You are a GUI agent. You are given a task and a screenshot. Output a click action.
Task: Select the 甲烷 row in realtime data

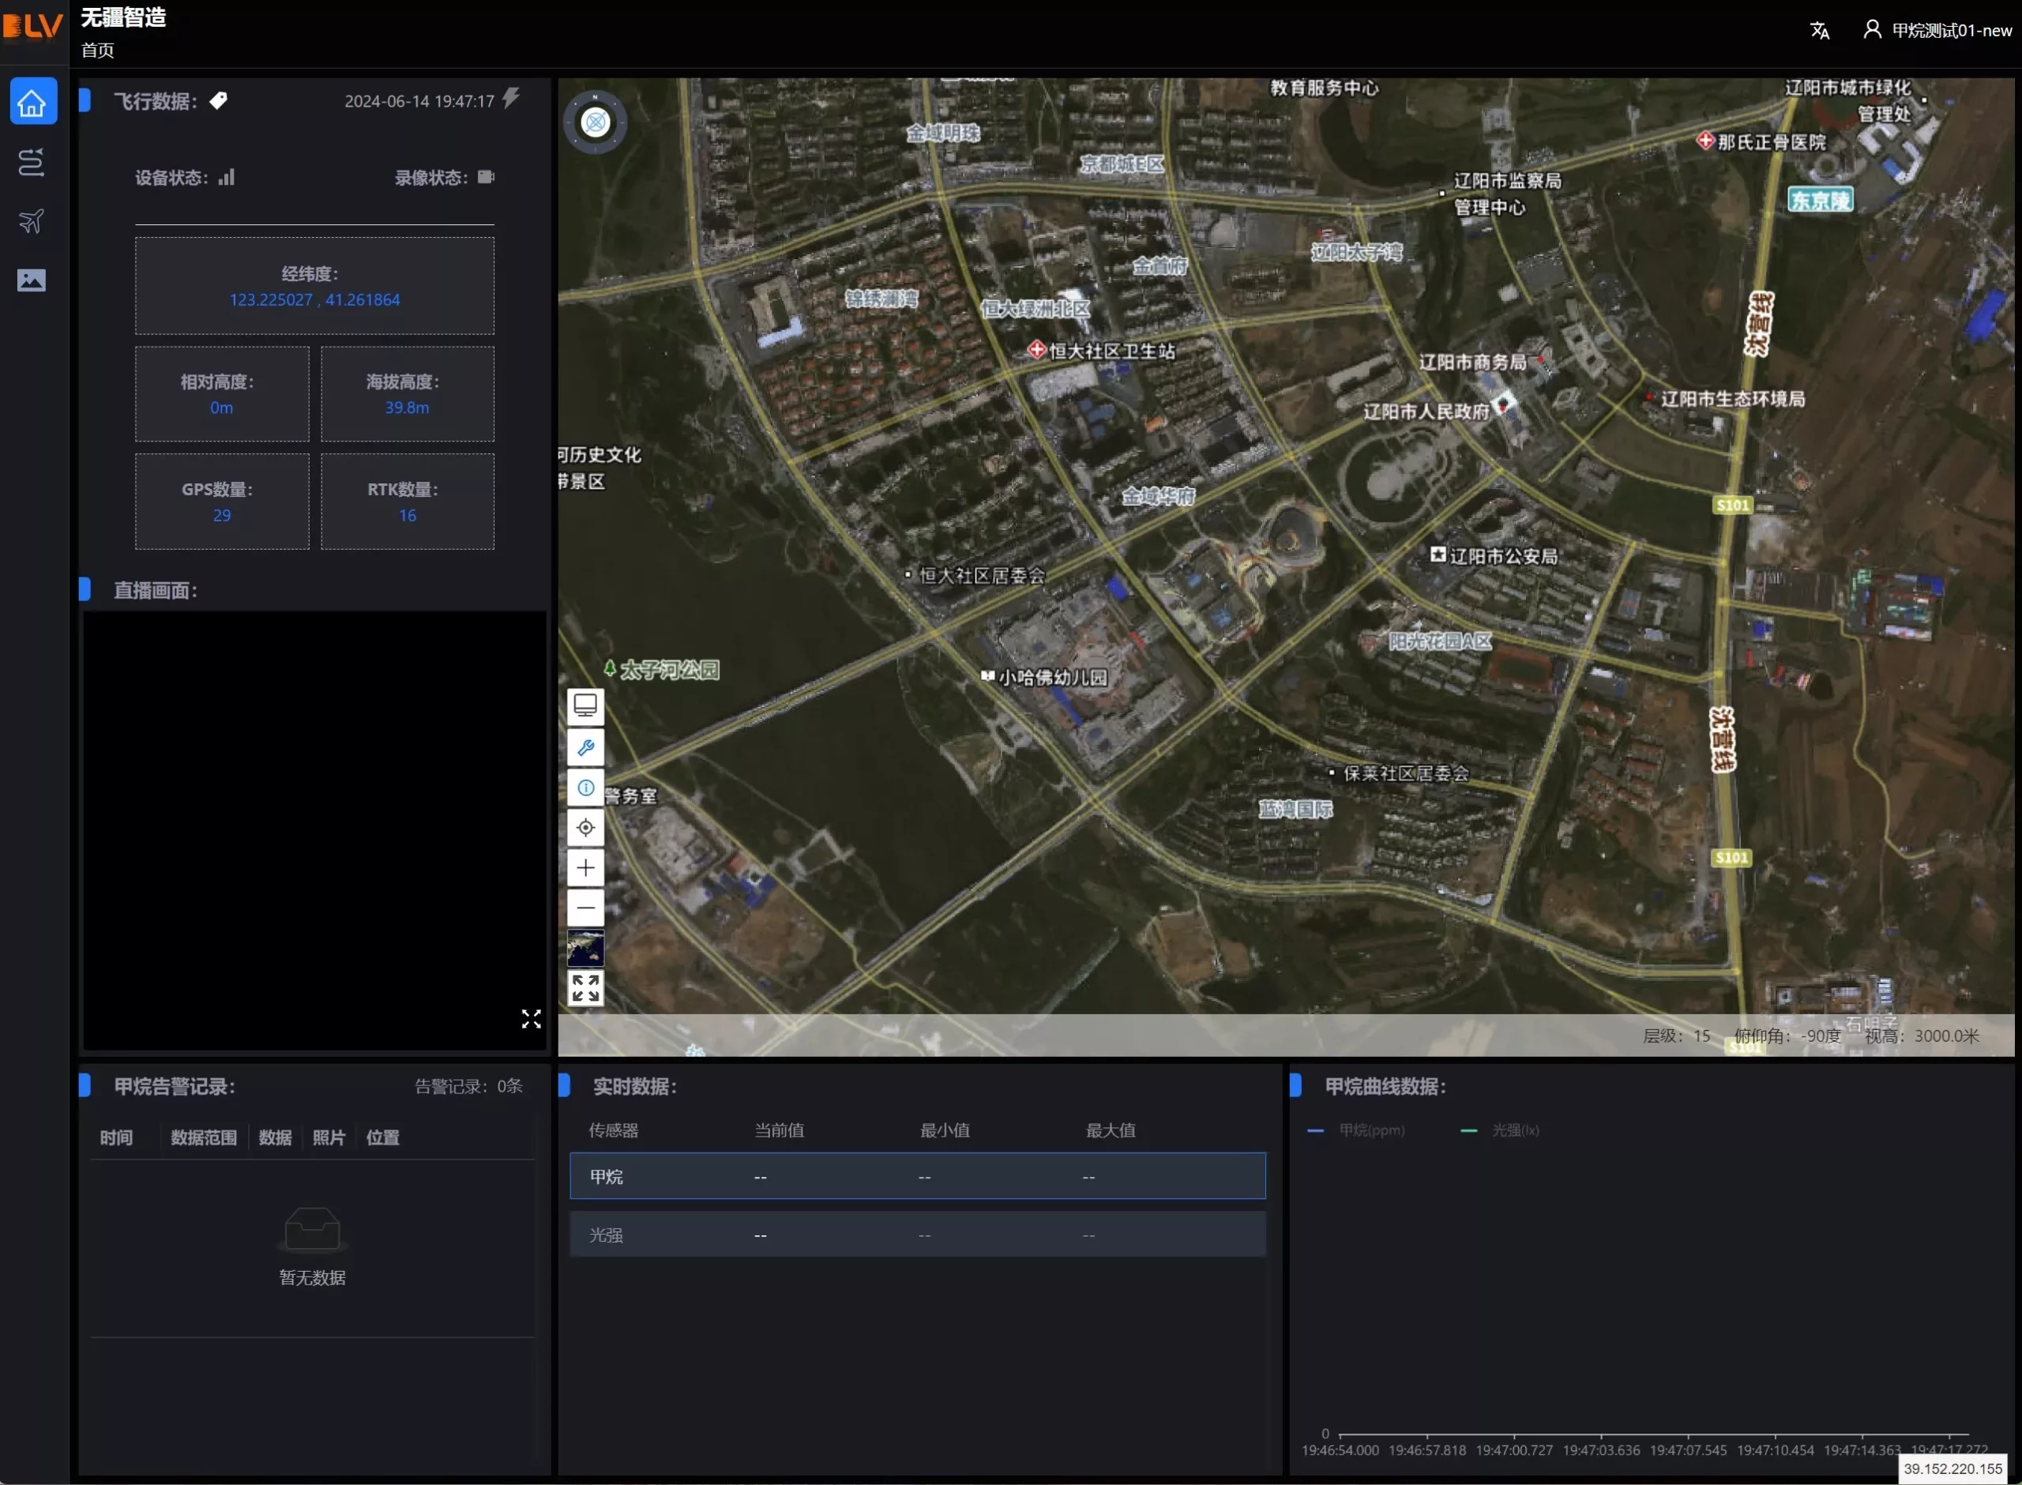917,1176
